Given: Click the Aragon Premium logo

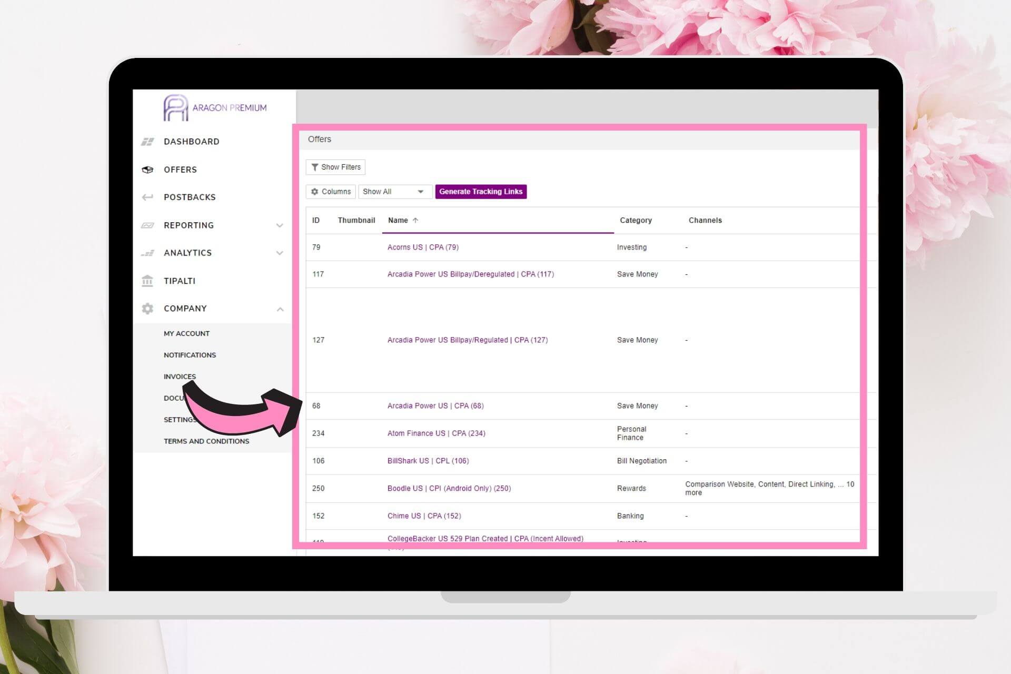Looking at the screenshot, I should [x=215, y=108].
